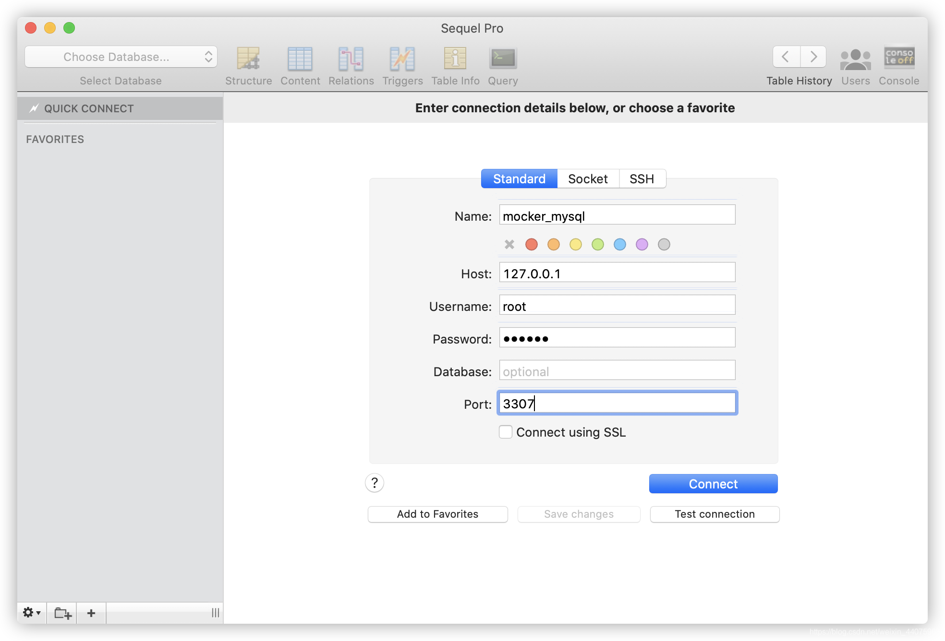The height and width of the screenshot is (641, 945).
Task: Pick the gray color label
Action: coord(664,245)
